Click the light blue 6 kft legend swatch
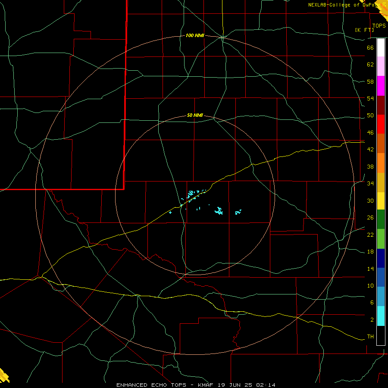The image size is (388, 388). click(381, 297)
